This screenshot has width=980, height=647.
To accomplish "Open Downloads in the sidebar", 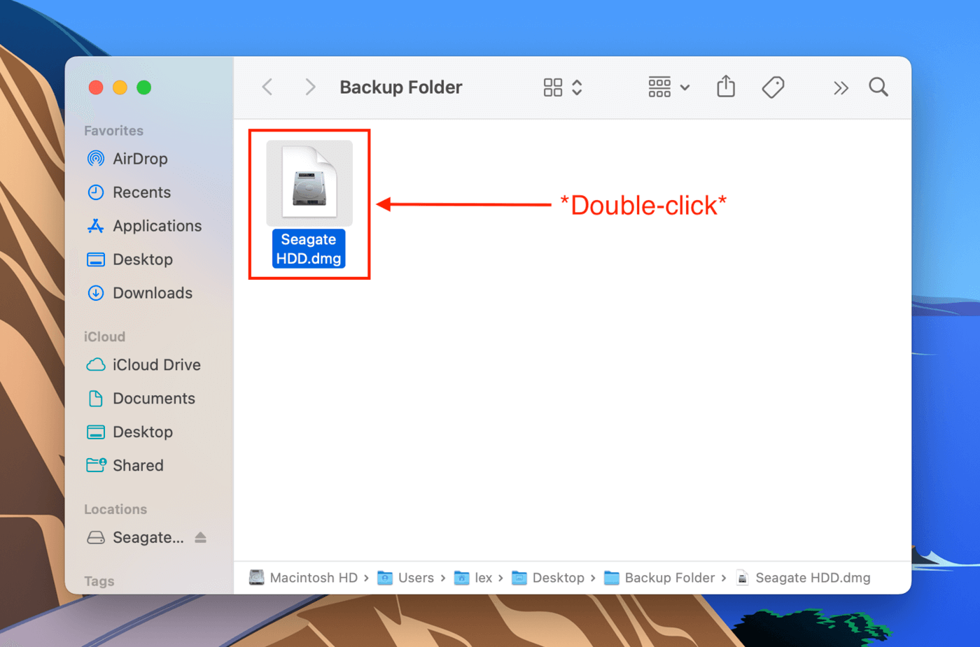I will (x=153, y=293).
